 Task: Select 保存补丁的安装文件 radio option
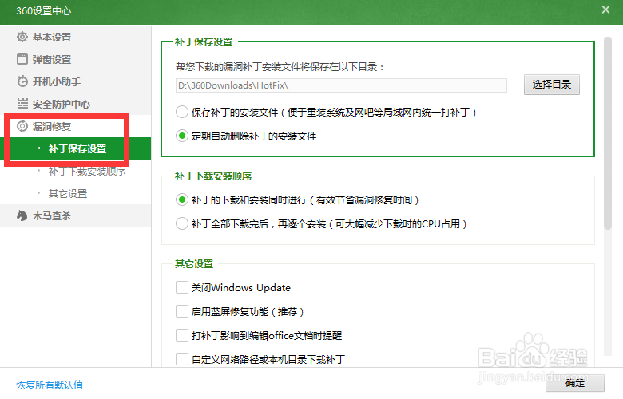pos(182,112)
